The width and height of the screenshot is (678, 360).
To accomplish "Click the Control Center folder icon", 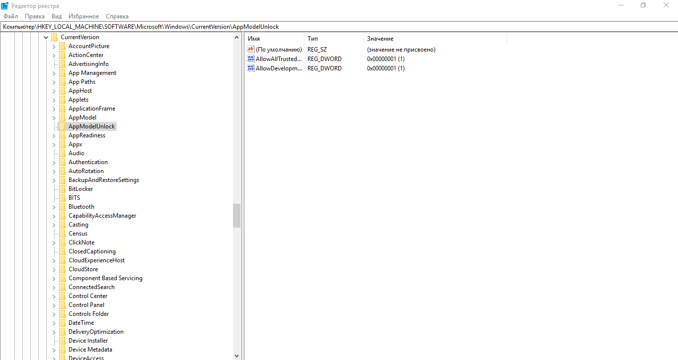I will point(62,296).
